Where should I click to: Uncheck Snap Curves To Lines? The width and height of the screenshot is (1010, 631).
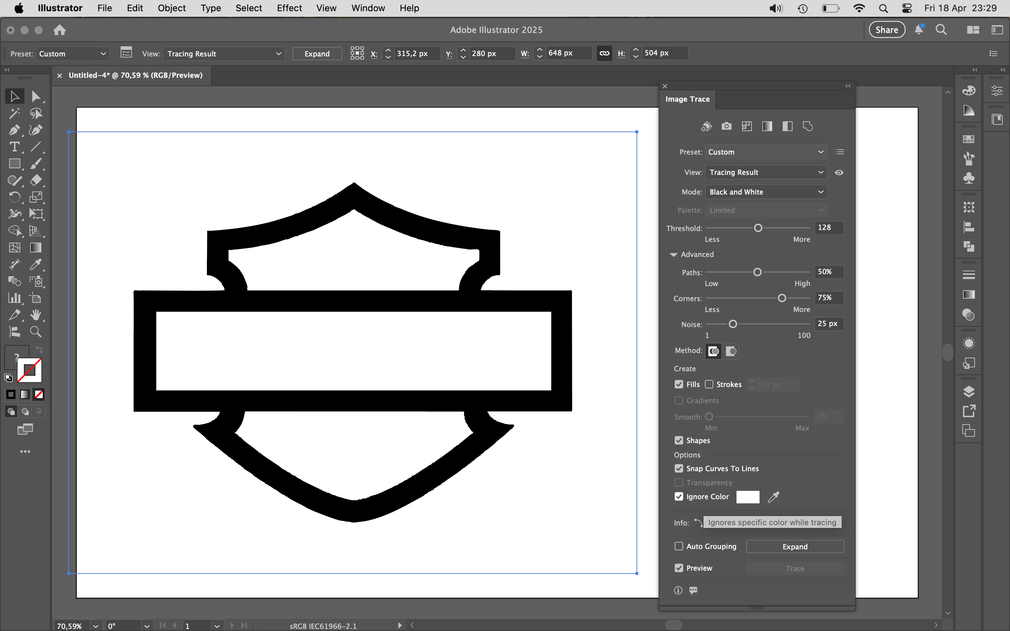point(679,469)
